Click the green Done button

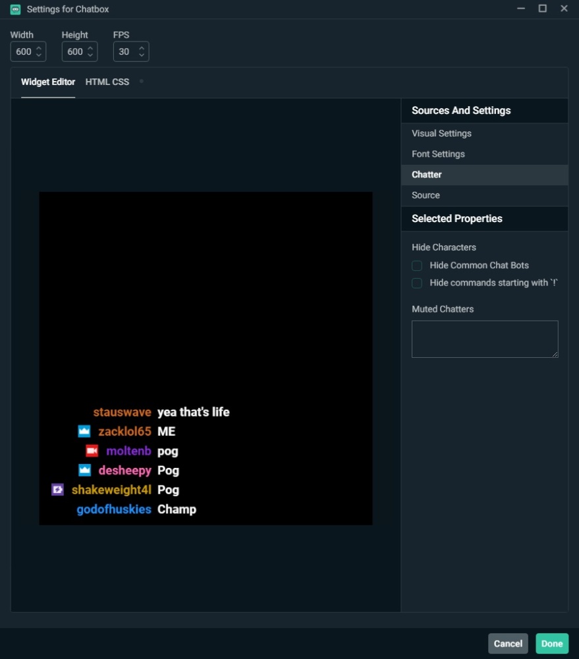[x=552, y=643]
